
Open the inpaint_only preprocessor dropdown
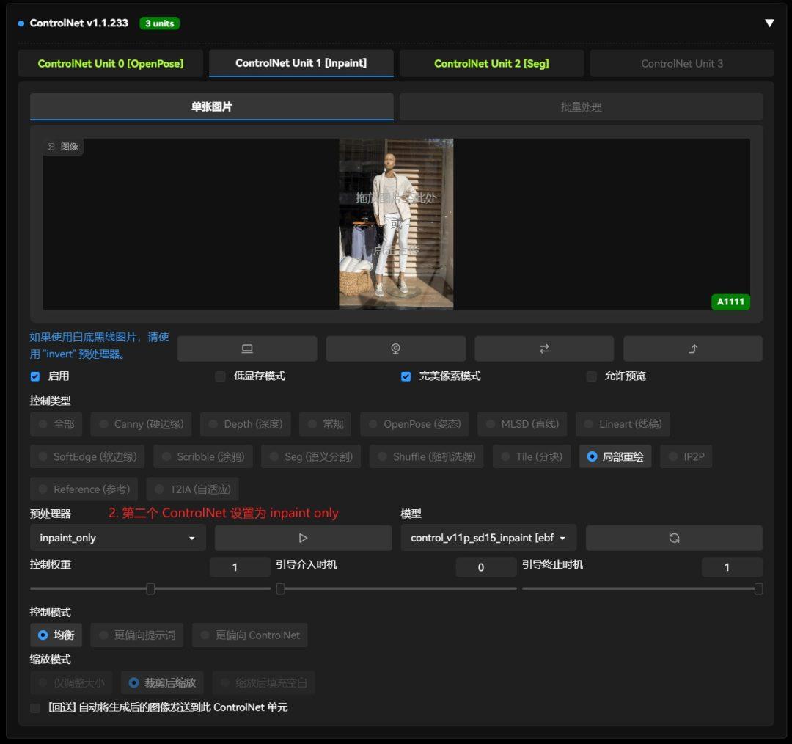tap(117, 538)
